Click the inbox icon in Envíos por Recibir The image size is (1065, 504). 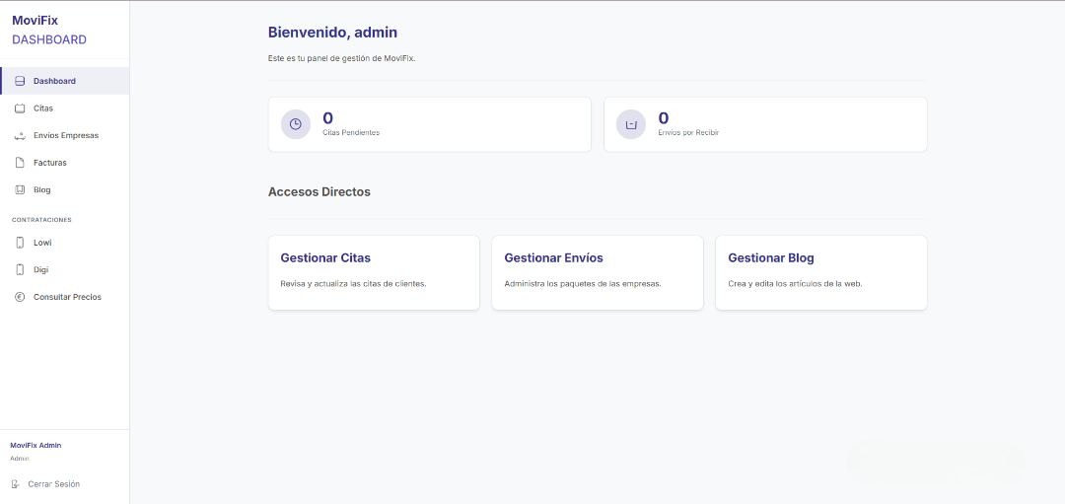click(x=631, y=124)
